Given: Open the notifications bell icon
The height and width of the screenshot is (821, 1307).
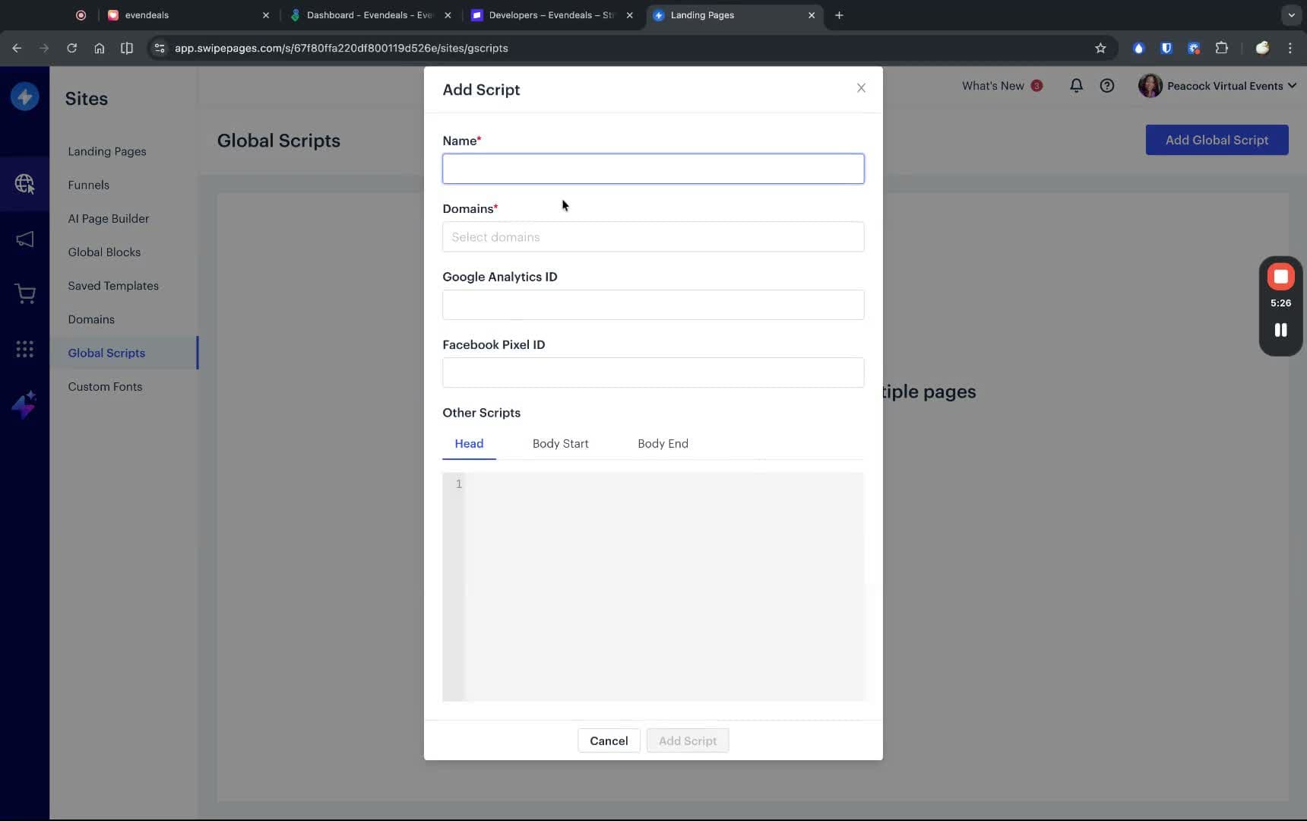Looking at the screenshot, I should point(1076,85).
